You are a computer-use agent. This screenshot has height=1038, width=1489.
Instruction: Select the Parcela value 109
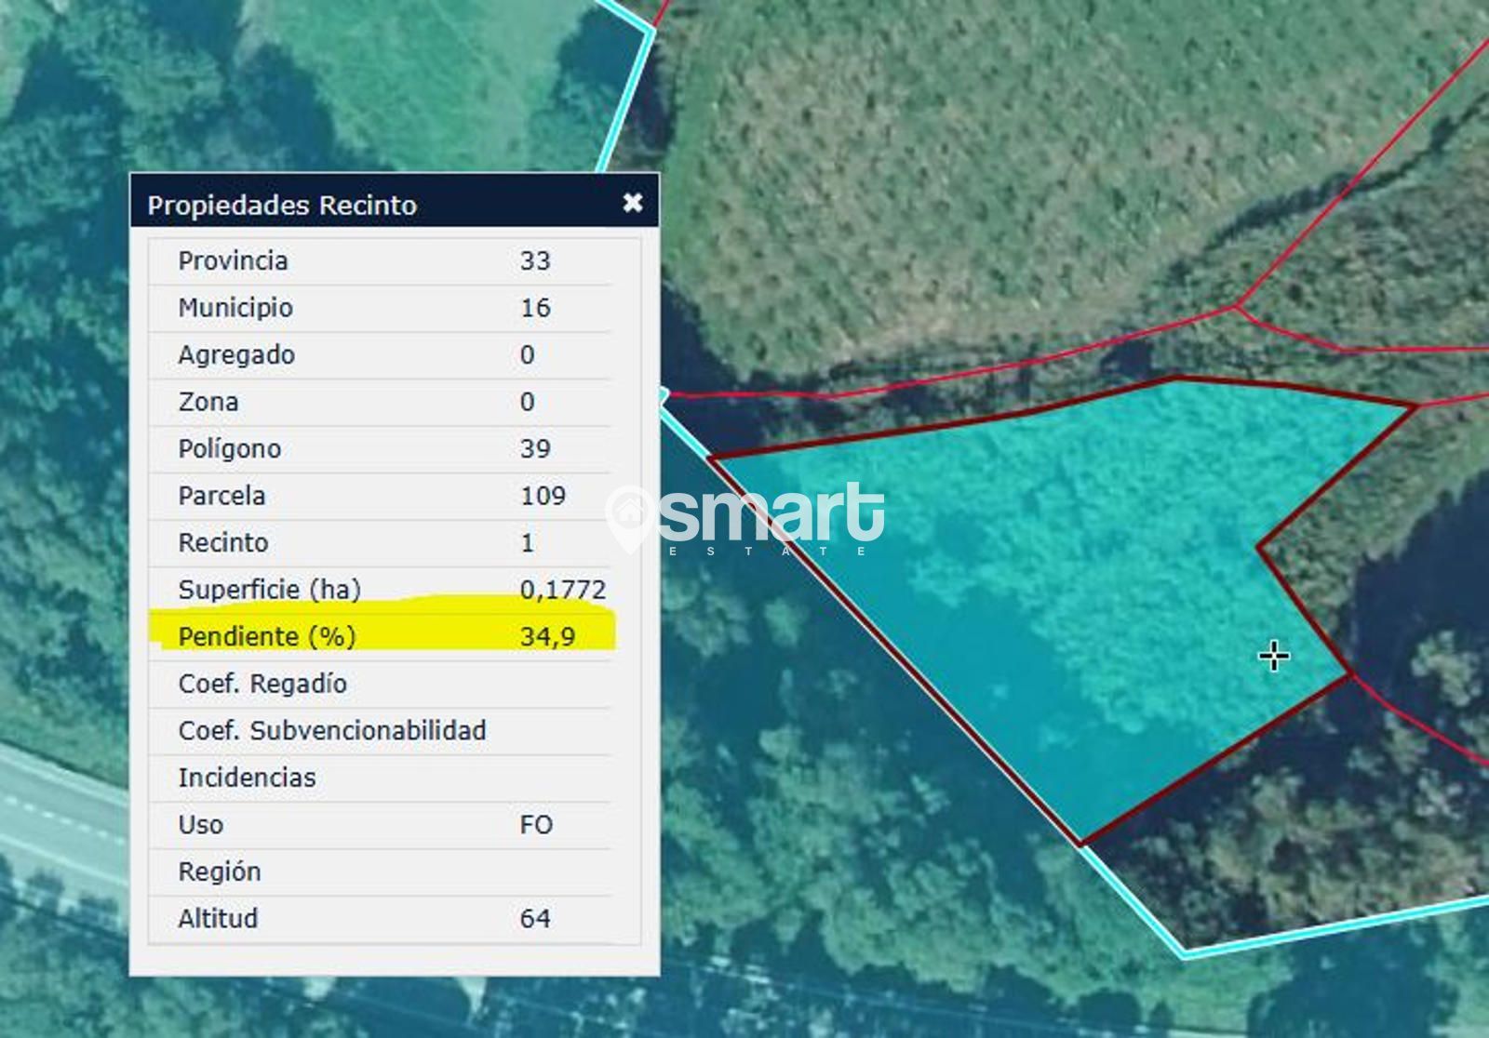pos(543,496)
